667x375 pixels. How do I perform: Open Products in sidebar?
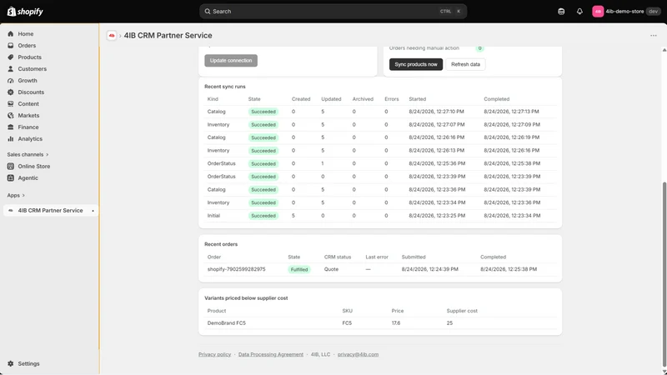tap(30, 57)
